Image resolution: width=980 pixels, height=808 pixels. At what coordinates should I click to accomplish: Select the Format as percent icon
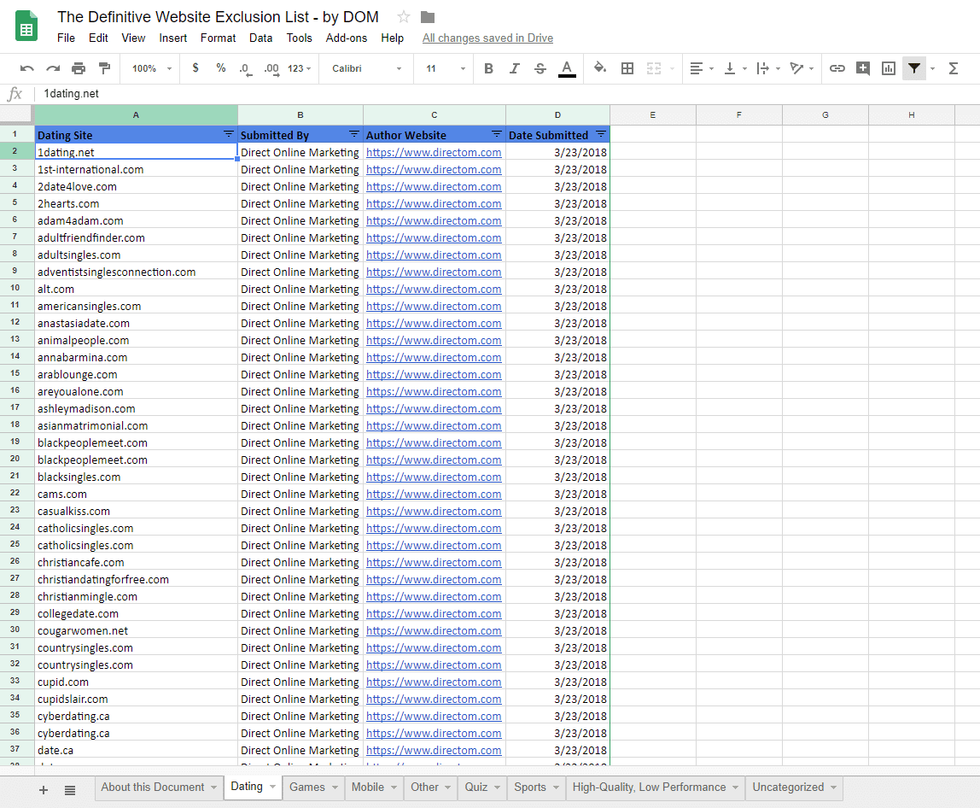(220, 68)
